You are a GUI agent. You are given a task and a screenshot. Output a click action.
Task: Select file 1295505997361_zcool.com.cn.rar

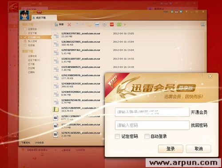coord(81,50)
